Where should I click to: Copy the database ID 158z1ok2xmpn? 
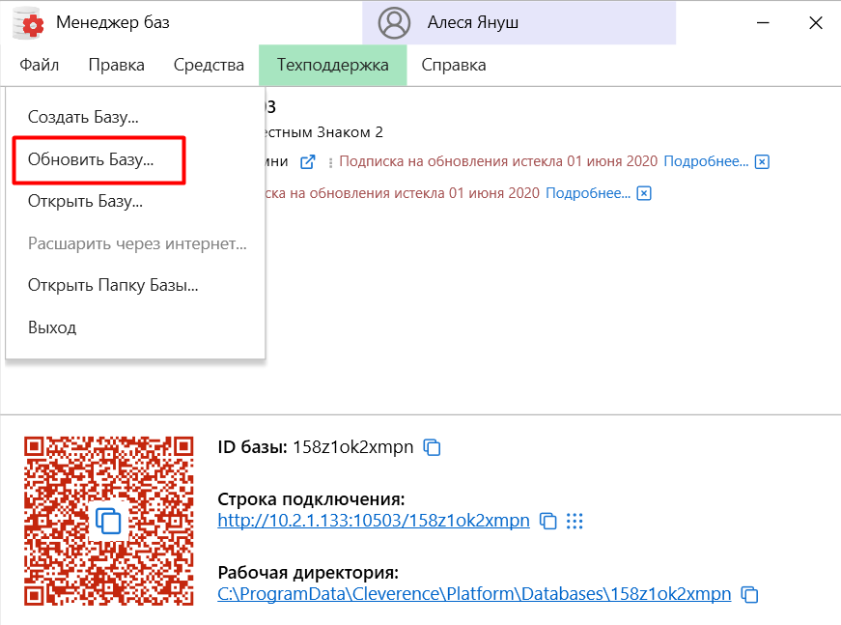(x=431, y=447)
